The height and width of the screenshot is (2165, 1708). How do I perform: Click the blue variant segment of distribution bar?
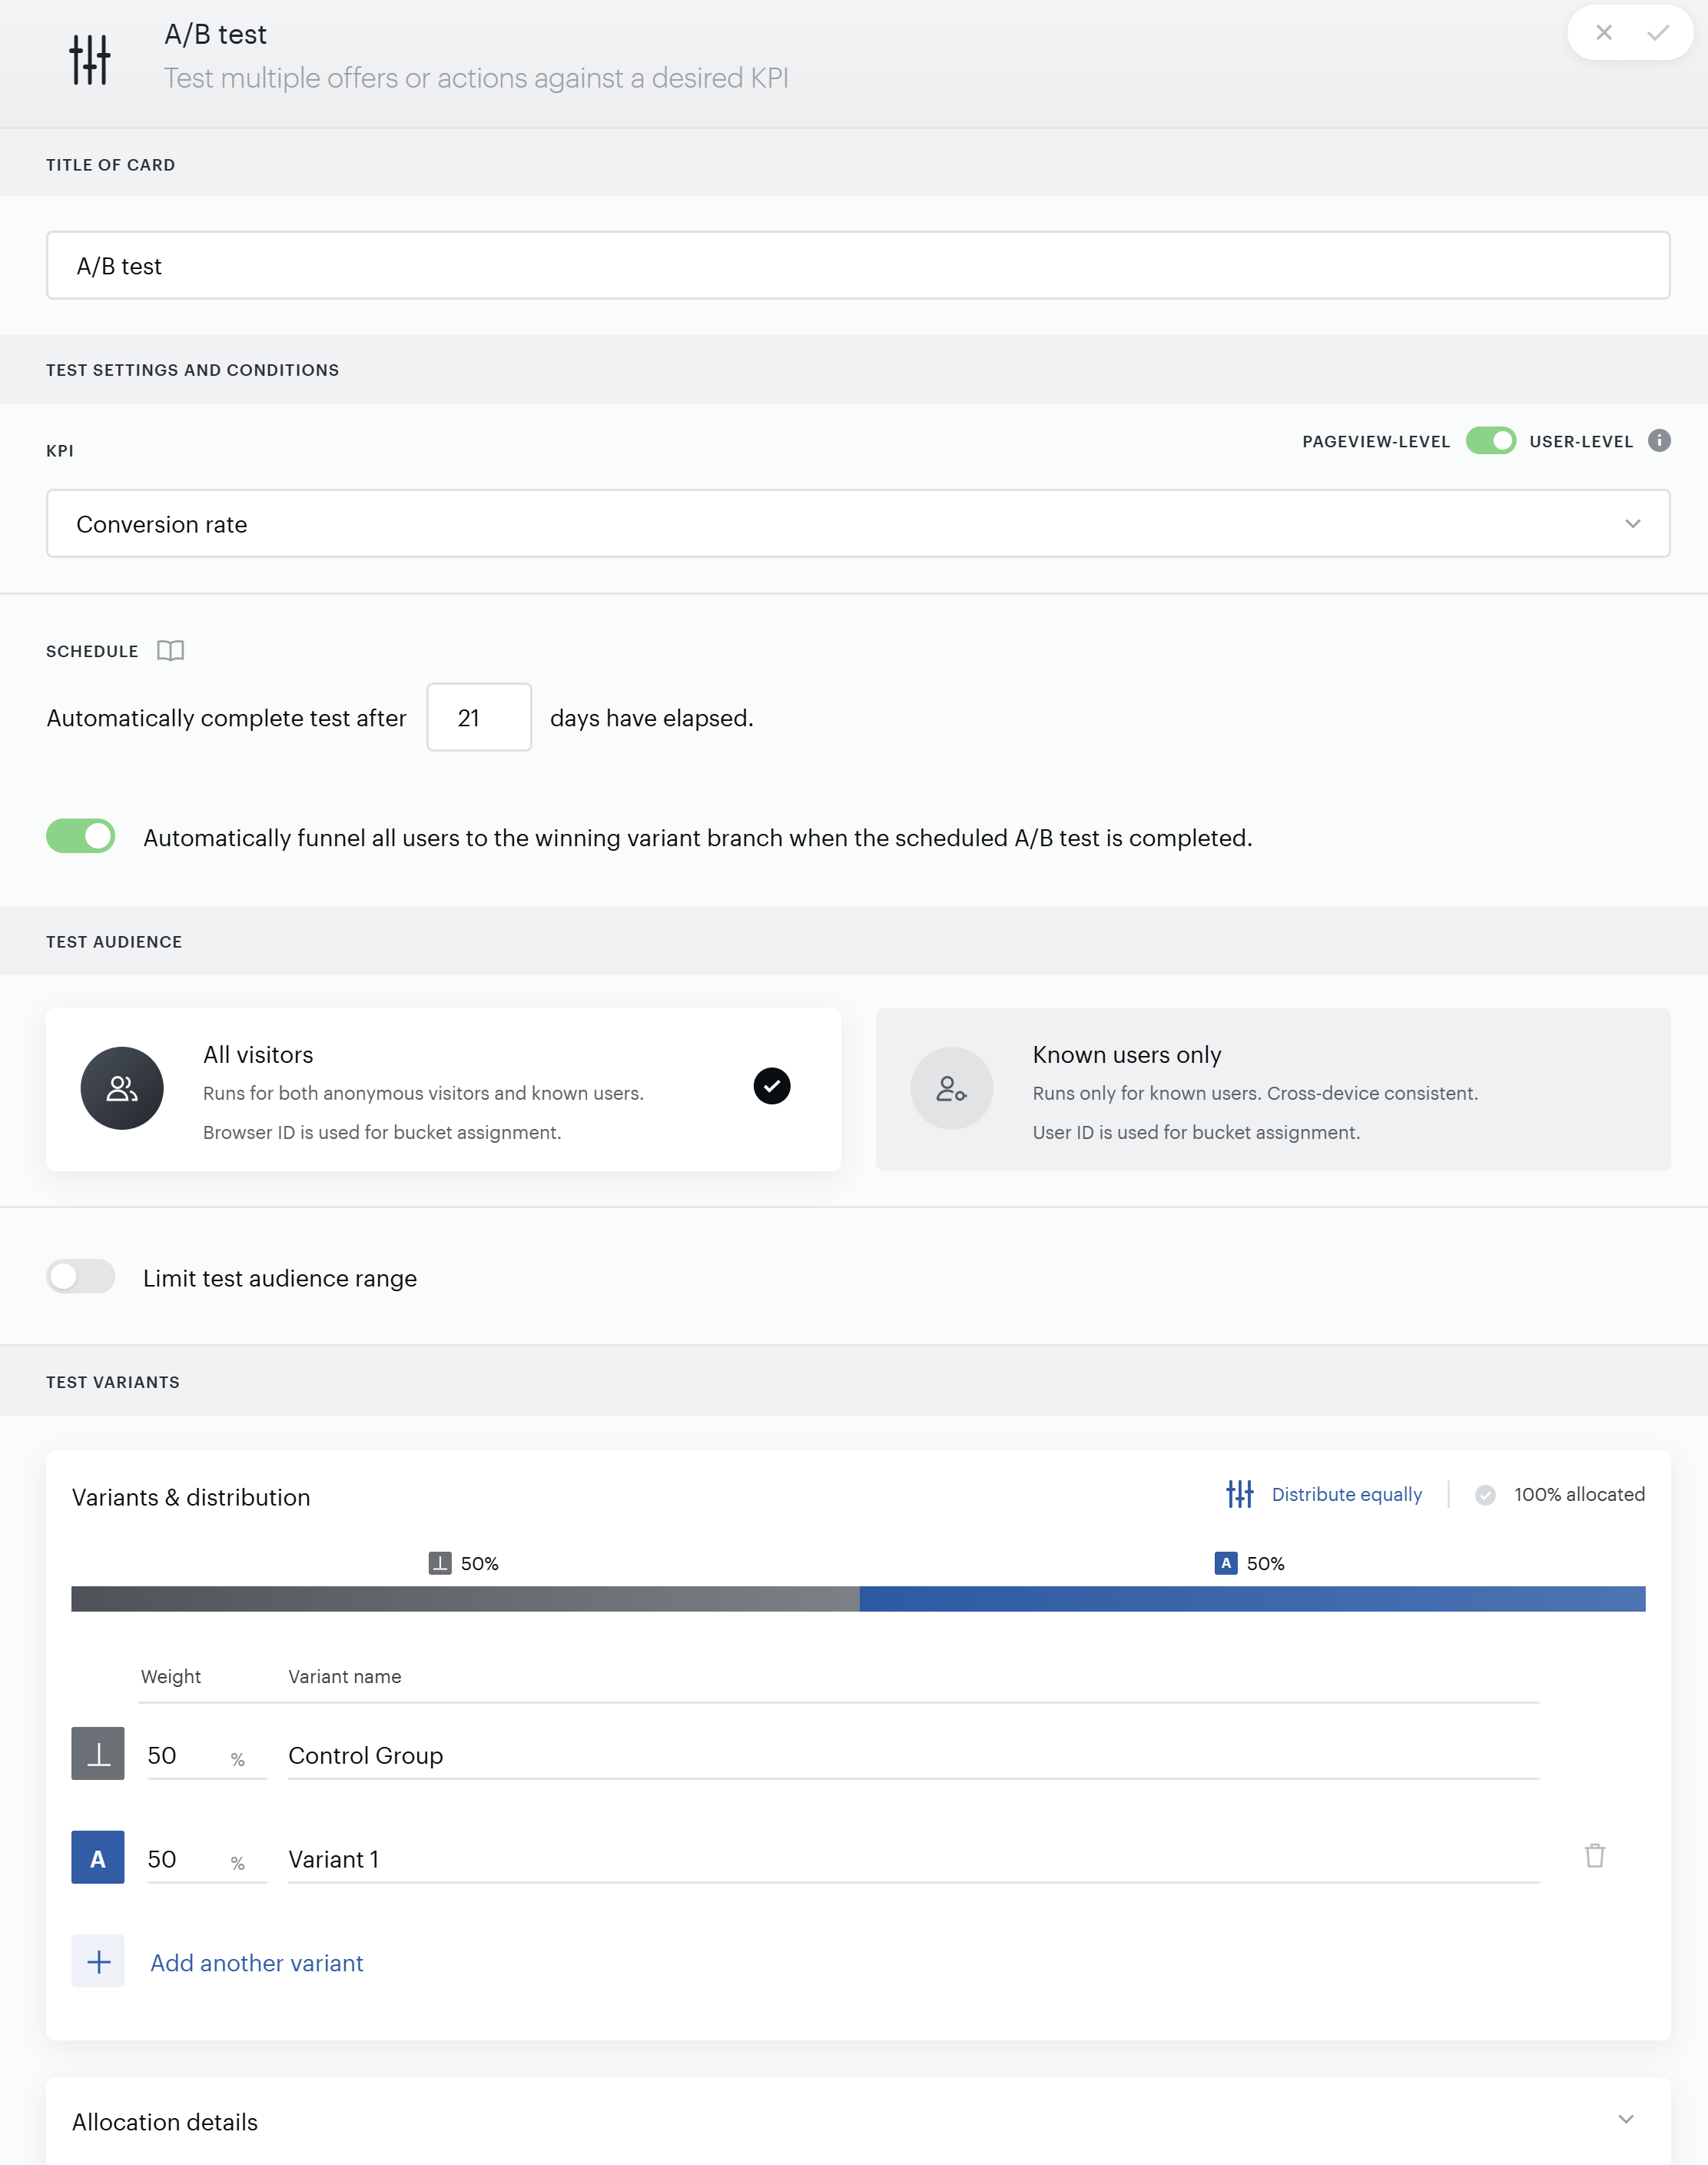point(1253,1598)
